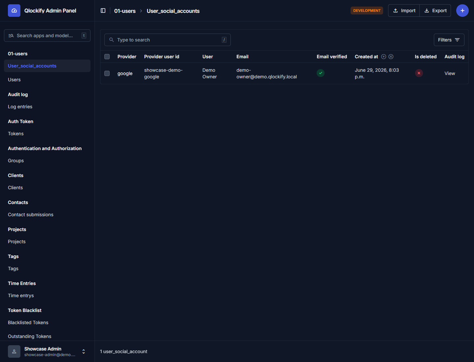Expand the Showcase Admin user menu
This screenshot has width=474, height=362.
pyautogui.click(x=84, y=351)
